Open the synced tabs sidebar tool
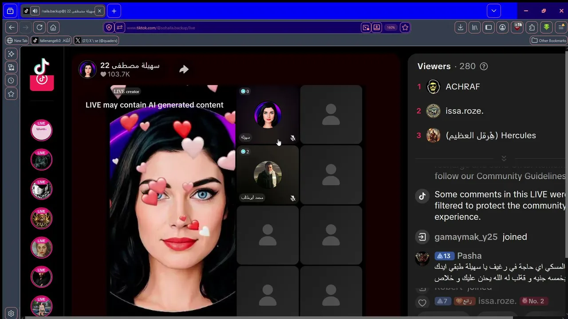Viewport: 568px width, 319px height. click(x=11, y=67)
